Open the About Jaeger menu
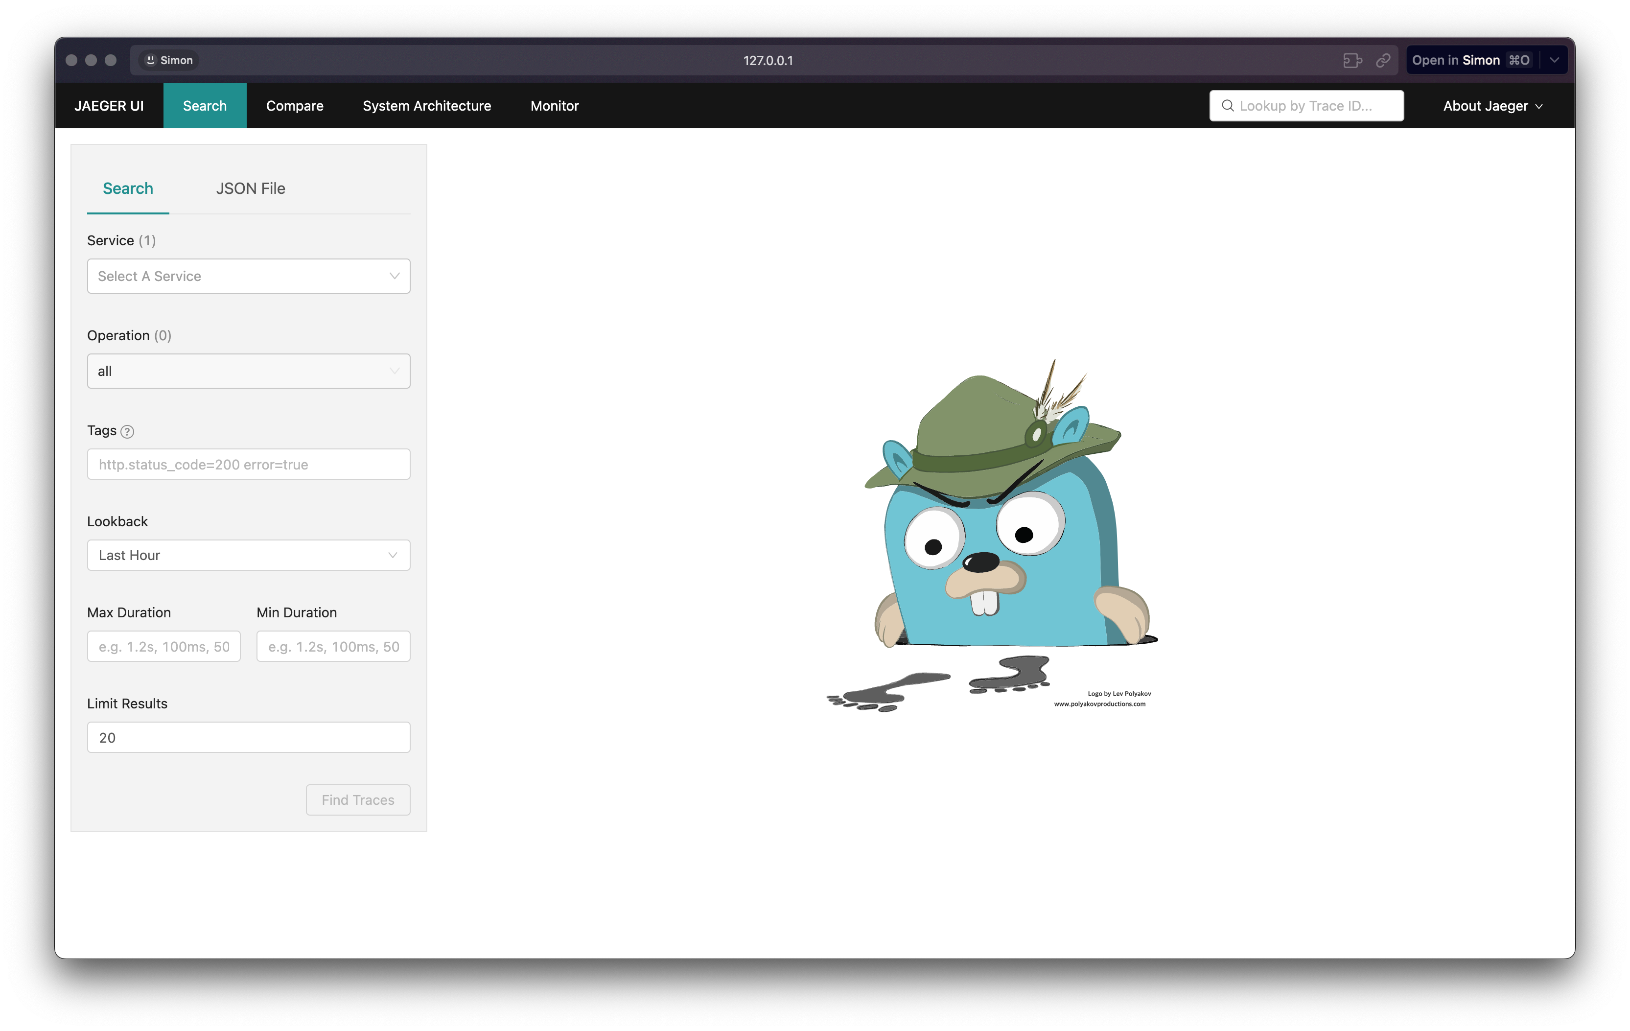The image size is (1630, 1031). [1492, 106]
